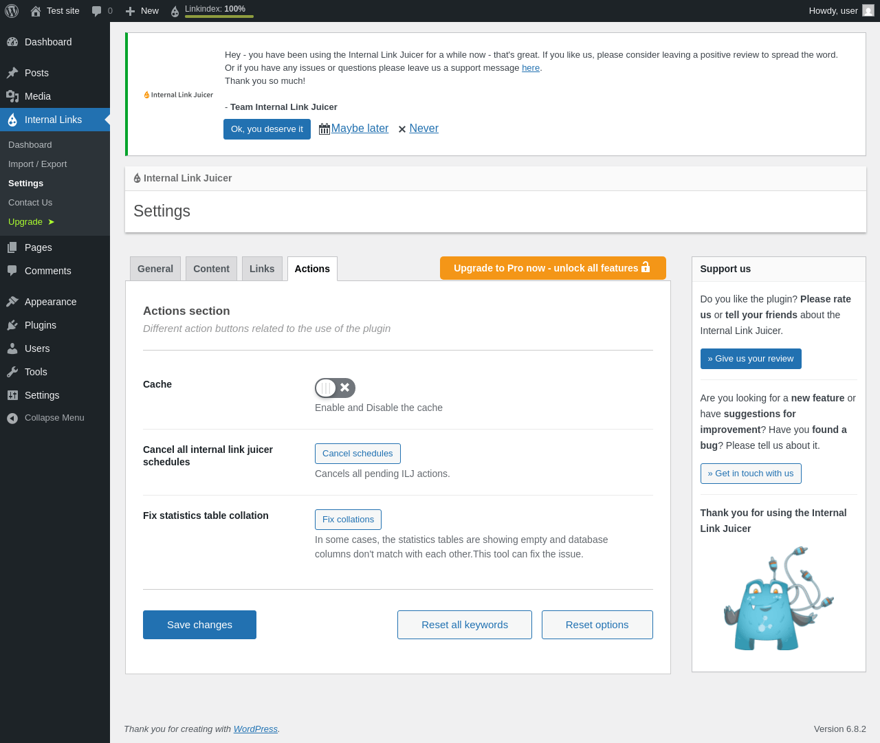The image size is (880, 743).
Task: Open the comments bubble in admin bar
Action: (97, 11)
